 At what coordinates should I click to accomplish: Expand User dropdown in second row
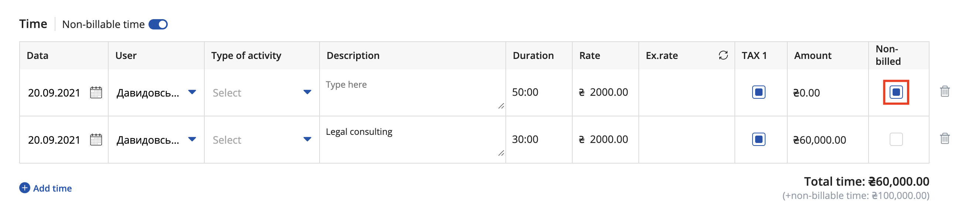click(192, 139)
